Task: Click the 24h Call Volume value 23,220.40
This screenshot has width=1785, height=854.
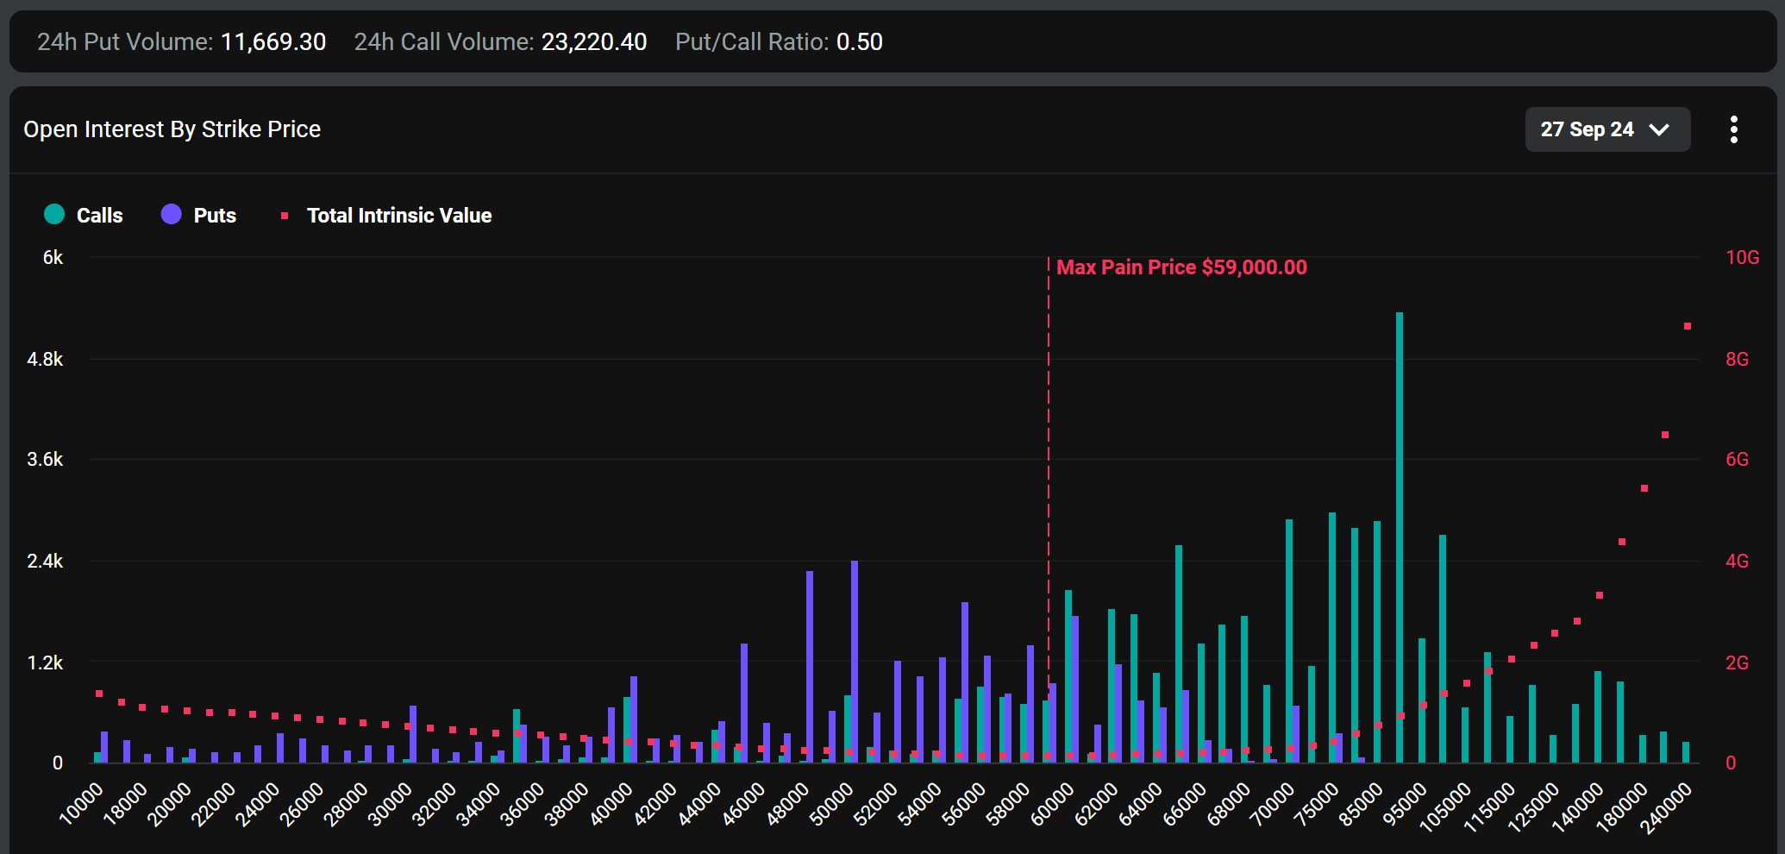Action: [594, 41]
